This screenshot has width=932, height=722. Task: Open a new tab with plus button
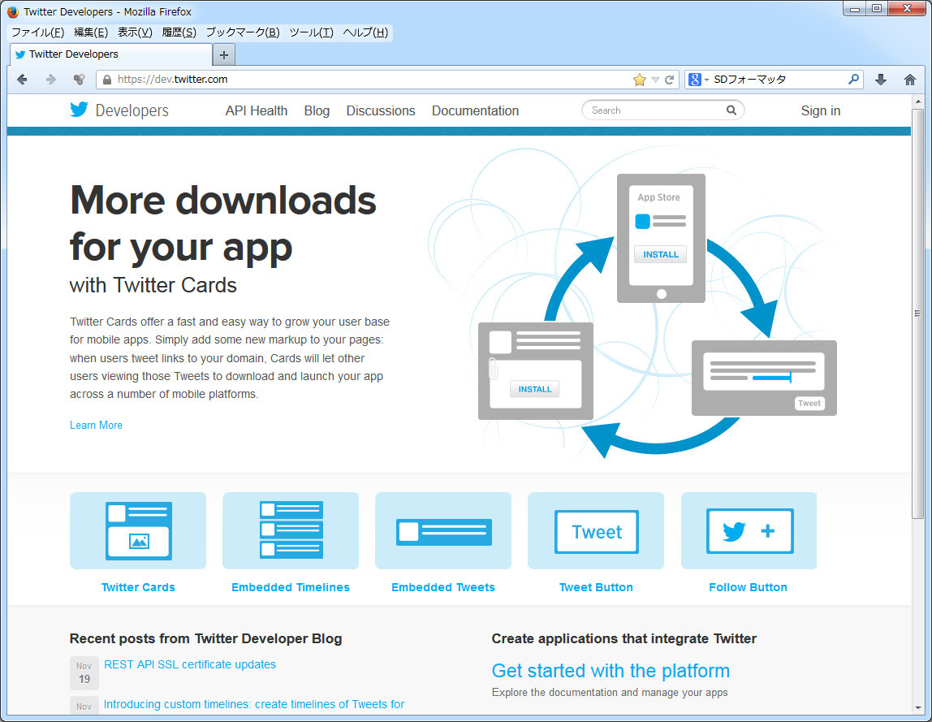pos(224,55)
